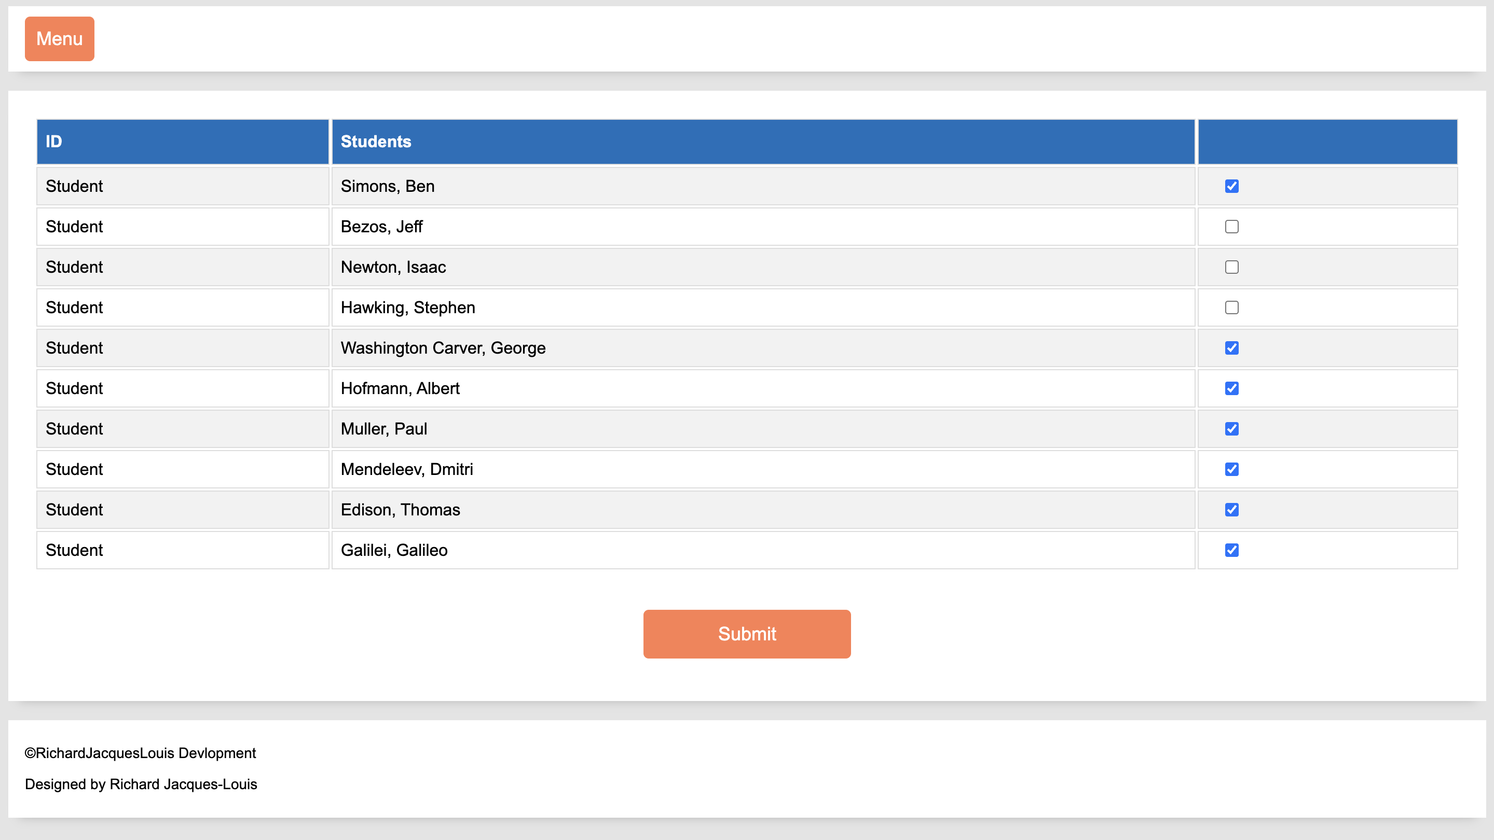Tick the Newton, Isaac checkbox

coord(1231,267)
